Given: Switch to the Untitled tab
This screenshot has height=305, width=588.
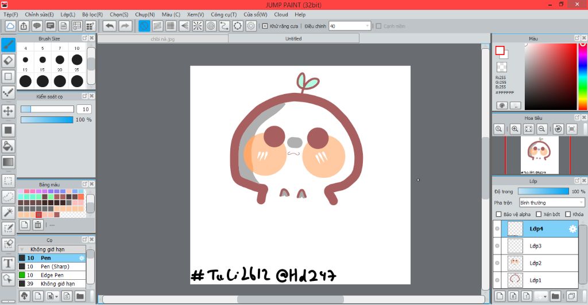Looking at the screenshot, I should coord(293,38).
